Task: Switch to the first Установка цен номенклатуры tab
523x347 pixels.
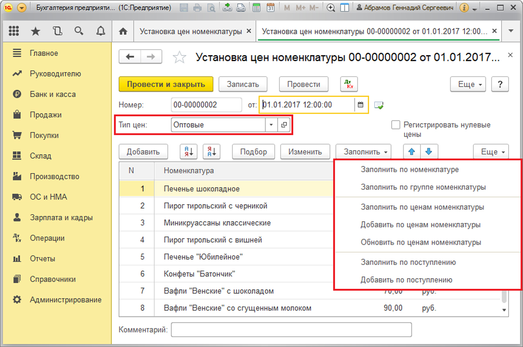Action: point(192,31)
